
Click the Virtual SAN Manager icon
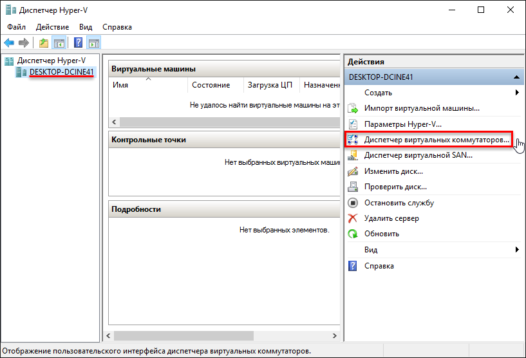(352, 155)
